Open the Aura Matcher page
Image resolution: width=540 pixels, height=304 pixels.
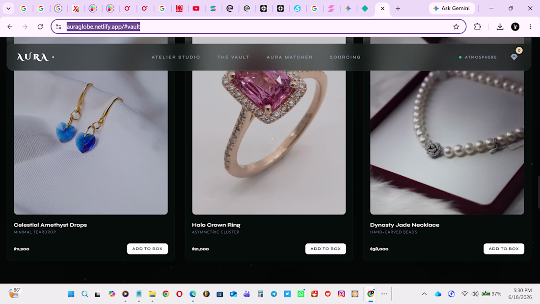[289, 57]
